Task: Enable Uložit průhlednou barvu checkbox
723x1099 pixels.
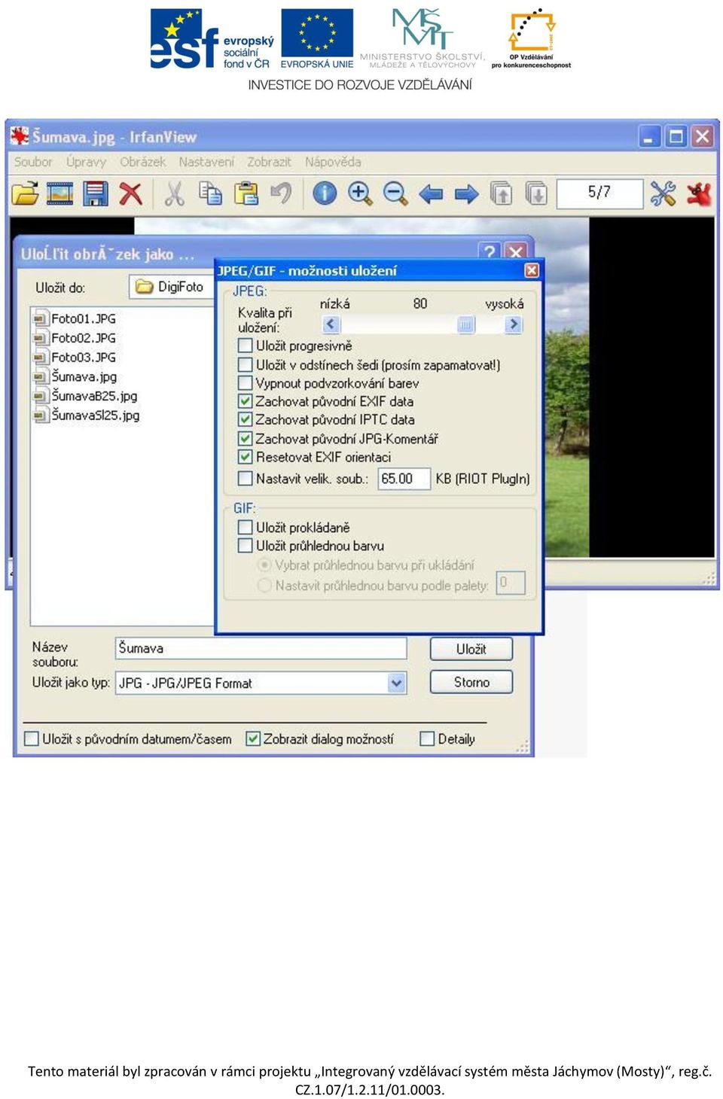Action: [245, 546]
